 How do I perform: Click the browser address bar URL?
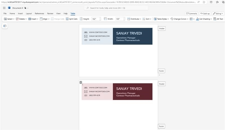point(98,2)
